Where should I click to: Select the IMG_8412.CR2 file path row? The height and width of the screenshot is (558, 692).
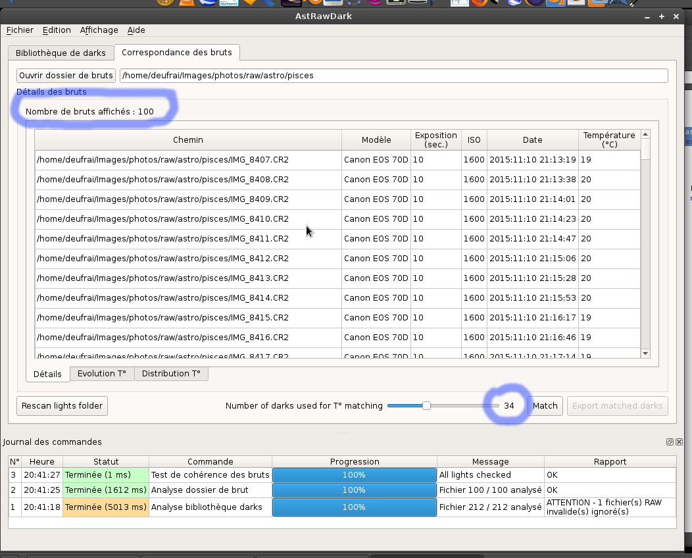[x=188, y=258]
